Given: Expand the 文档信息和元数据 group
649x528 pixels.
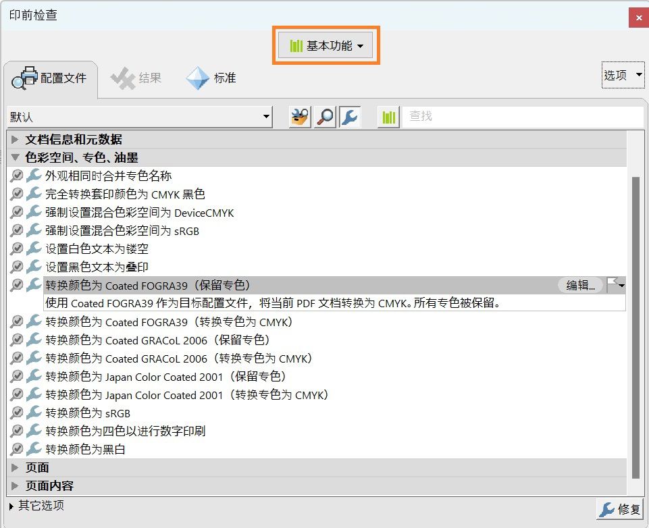Looking at the screenshot, I should (15, 140).
